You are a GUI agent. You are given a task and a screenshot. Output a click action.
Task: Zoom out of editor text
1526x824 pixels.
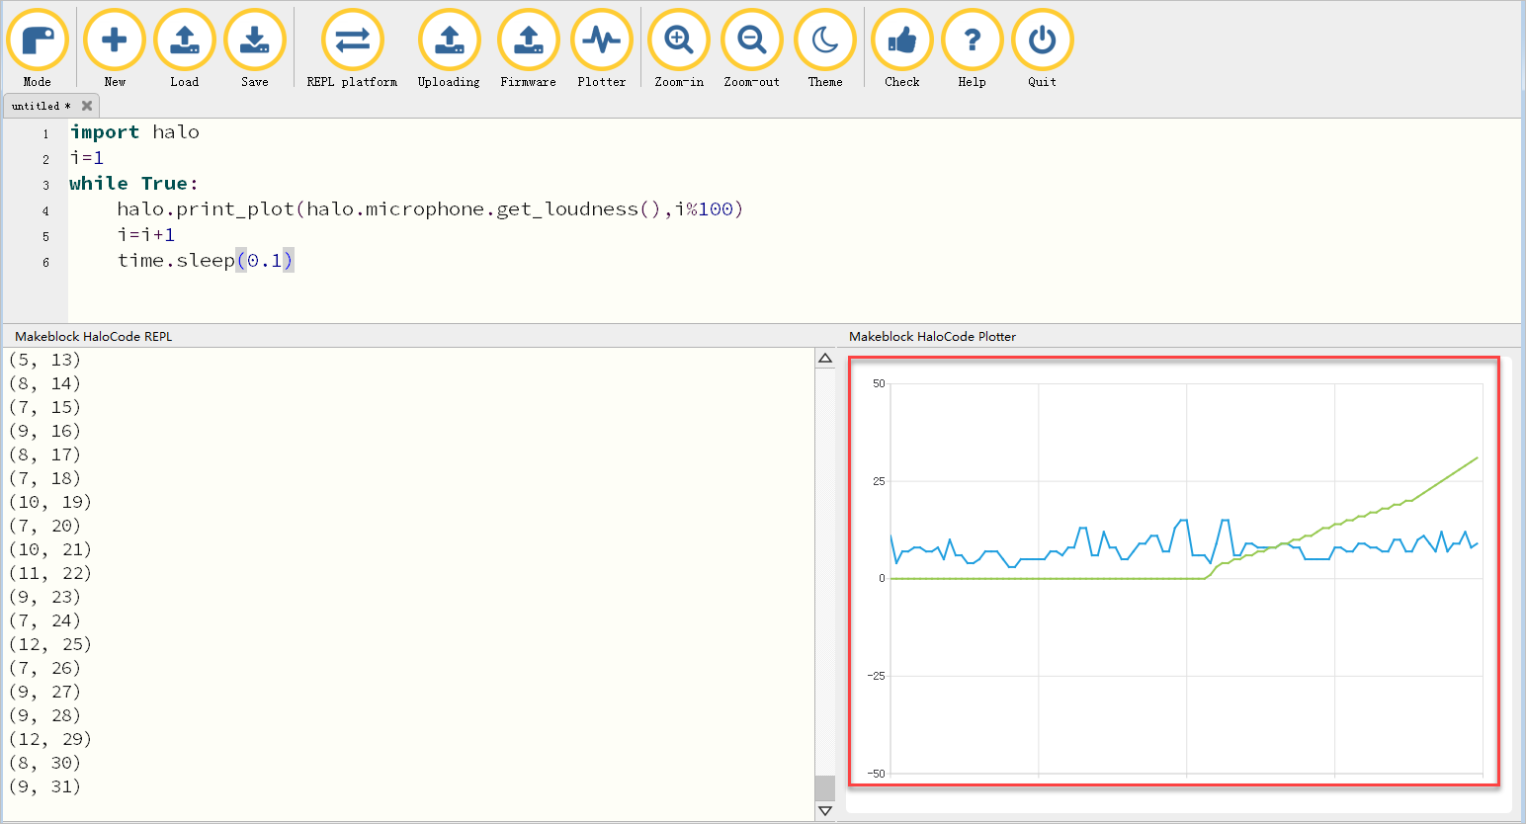[x=752, y=41]
